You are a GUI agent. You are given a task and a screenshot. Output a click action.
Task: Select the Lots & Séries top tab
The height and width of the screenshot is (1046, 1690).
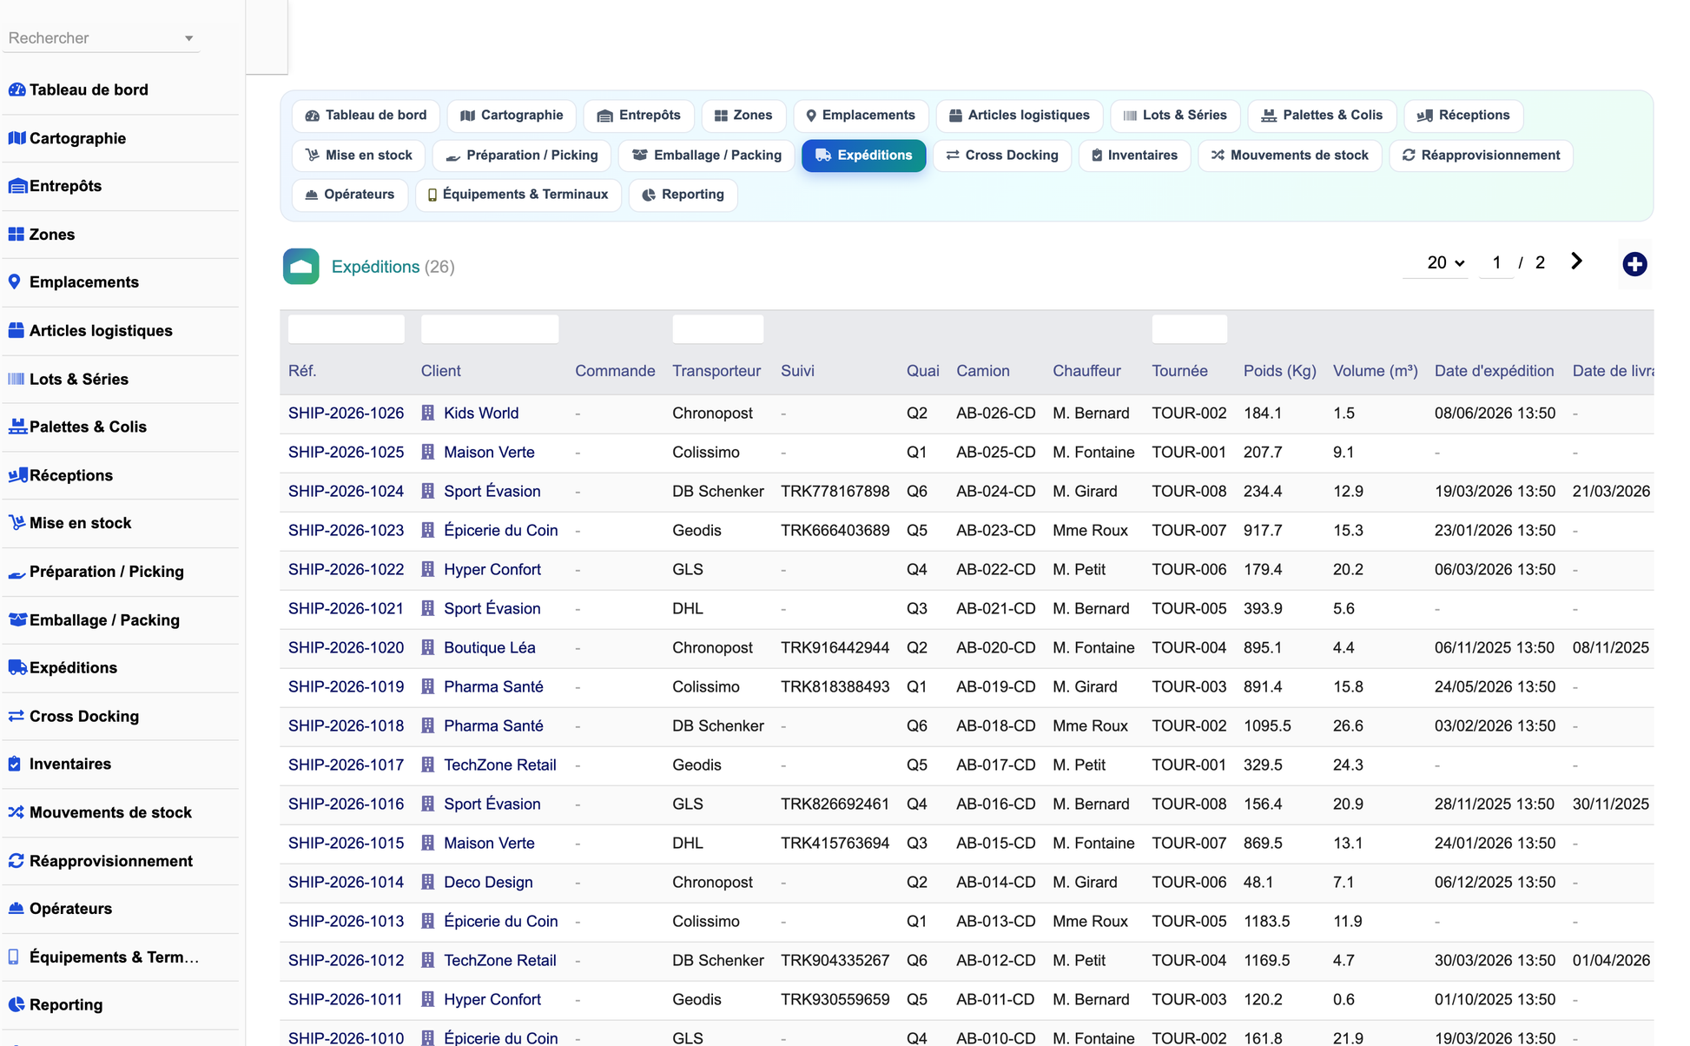[1175, 116]
